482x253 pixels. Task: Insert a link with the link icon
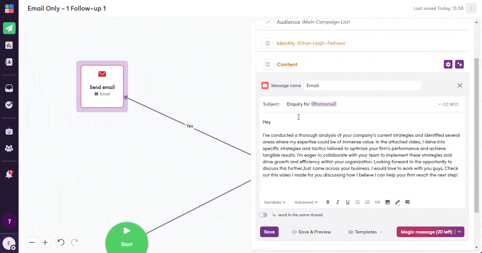[378, 202]
